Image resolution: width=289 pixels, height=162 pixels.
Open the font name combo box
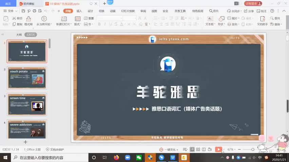110,18
